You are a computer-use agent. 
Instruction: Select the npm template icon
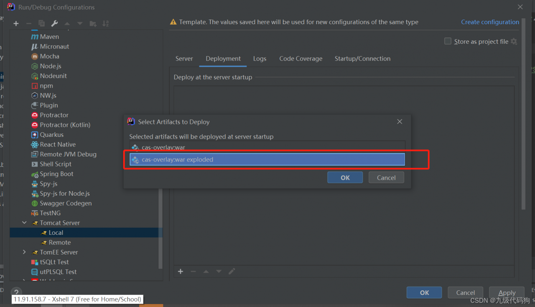pos(35,86)
